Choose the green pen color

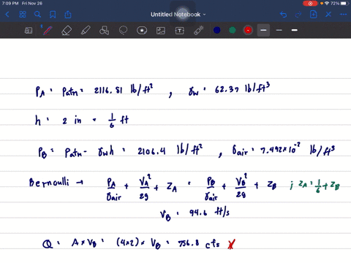pos(233,30)
